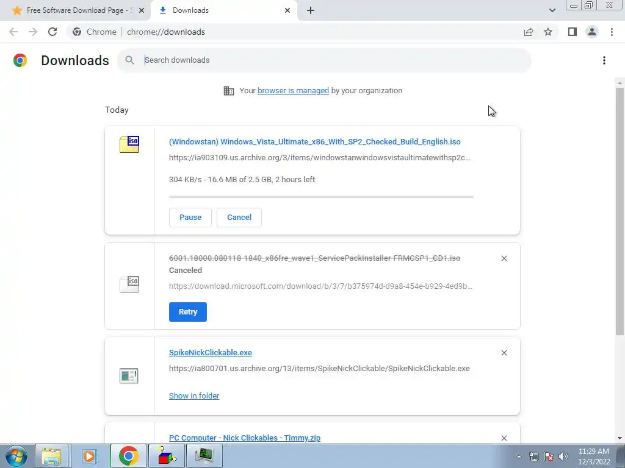Click the download.microsoft.com URL text
625x468 pixels.
click(x=321, y=286)
